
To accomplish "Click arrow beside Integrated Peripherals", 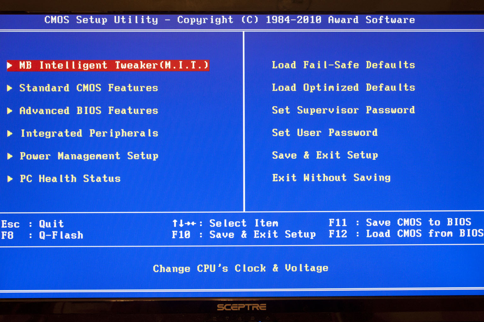I will [10, 133].
